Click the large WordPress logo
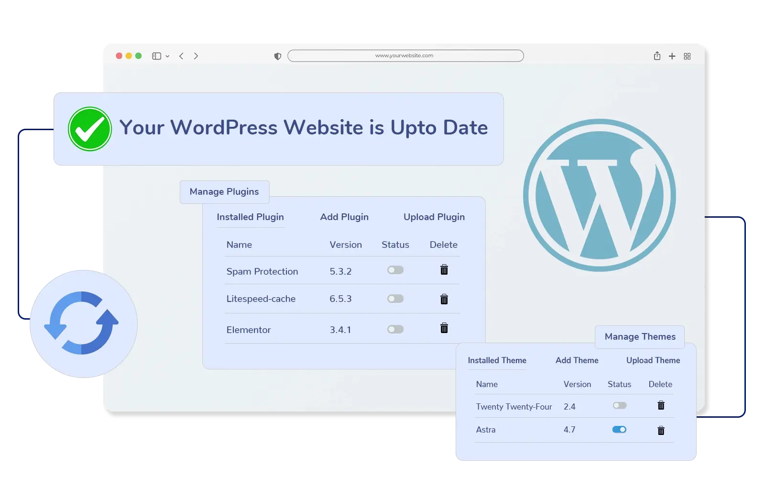765x490 pixels. click(x=600, y=195)
